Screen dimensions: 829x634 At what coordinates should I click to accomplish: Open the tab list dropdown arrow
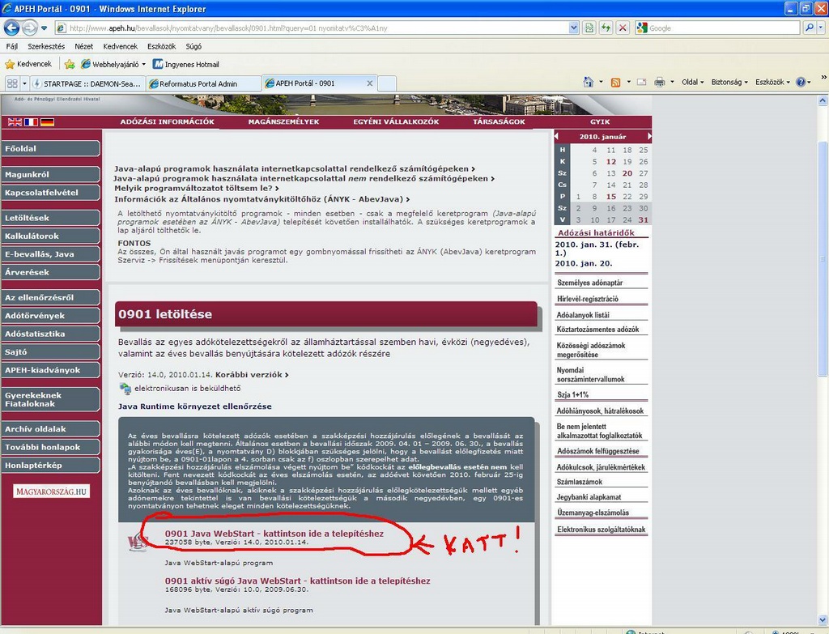click(x=24, y=83)
